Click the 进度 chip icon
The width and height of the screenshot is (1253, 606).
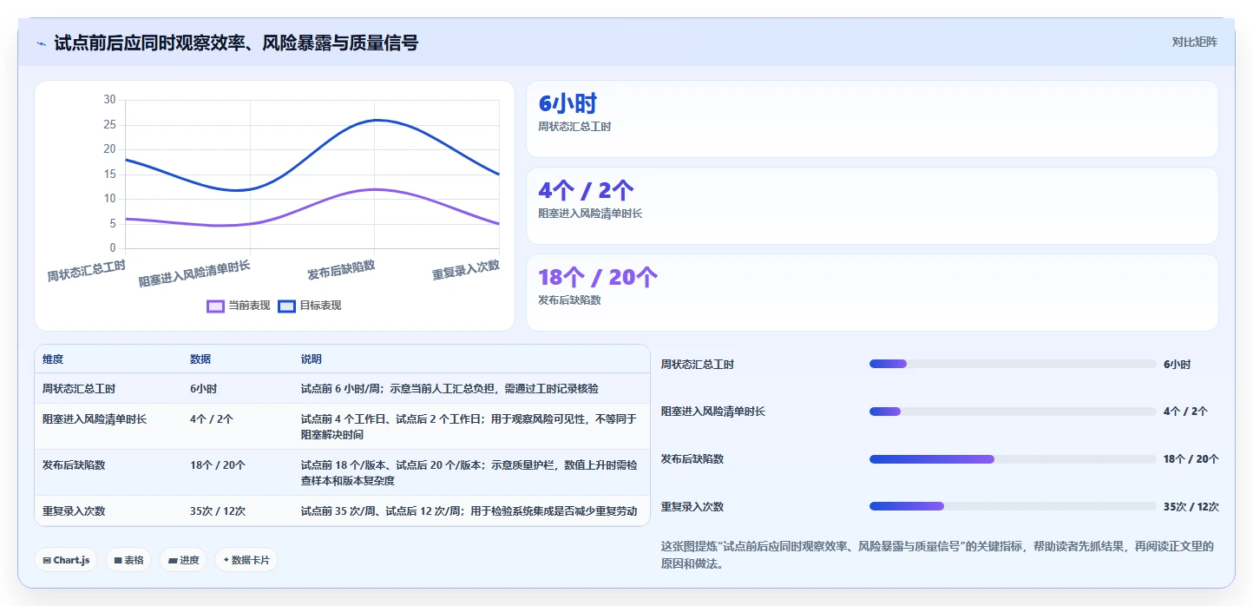pyautogui.click(x=172, y=561)
